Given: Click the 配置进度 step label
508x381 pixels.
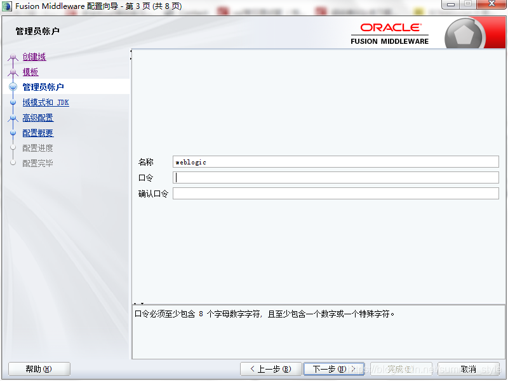Looking at the screenshot, I should coord(37,148).
